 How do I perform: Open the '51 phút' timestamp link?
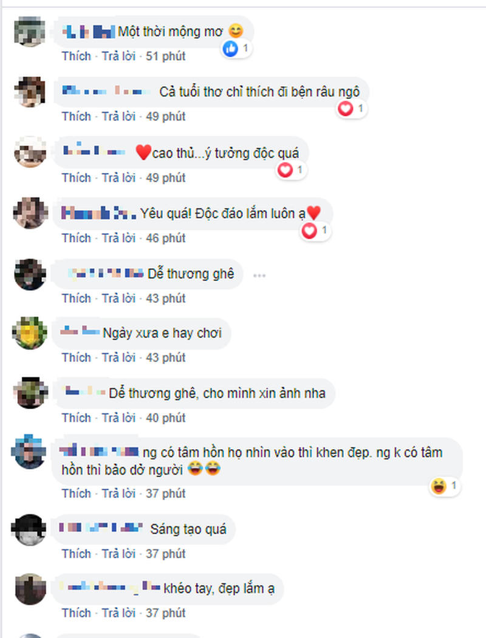(166, 56)
